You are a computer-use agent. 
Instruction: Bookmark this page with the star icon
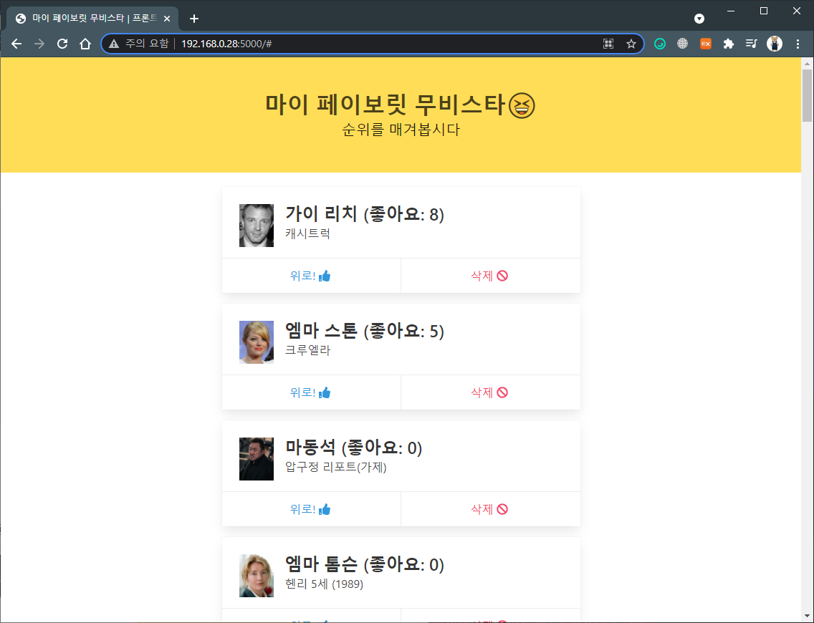pyautogui.click(x=631, y=44)
